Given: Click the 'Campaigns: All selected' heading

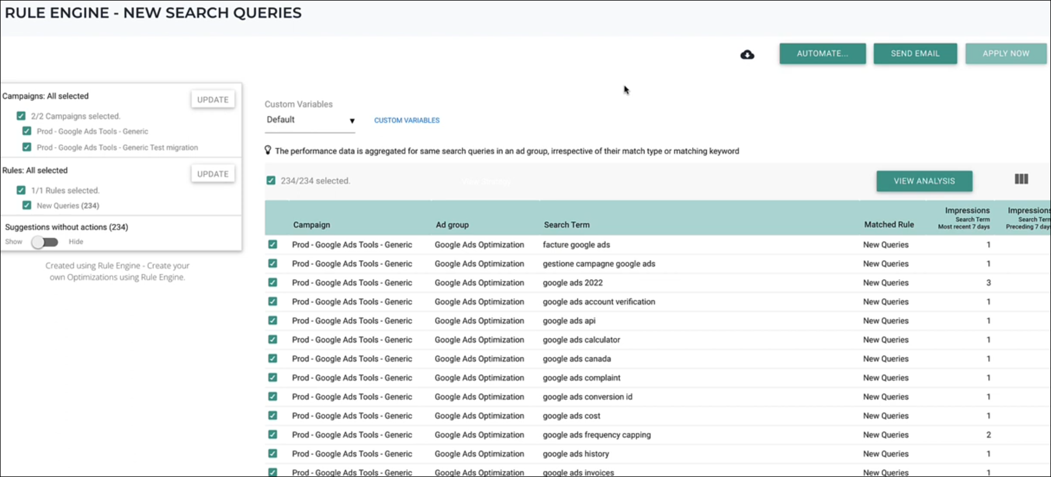Looking at the screenshot, I should [46, 96].
